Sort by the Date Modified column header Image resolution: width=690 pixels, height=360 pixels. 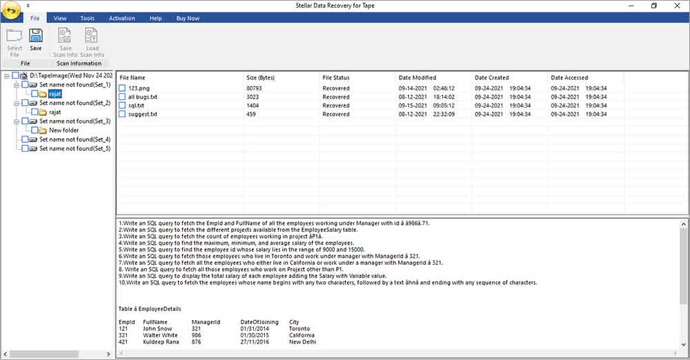click(x=417, y=78)
